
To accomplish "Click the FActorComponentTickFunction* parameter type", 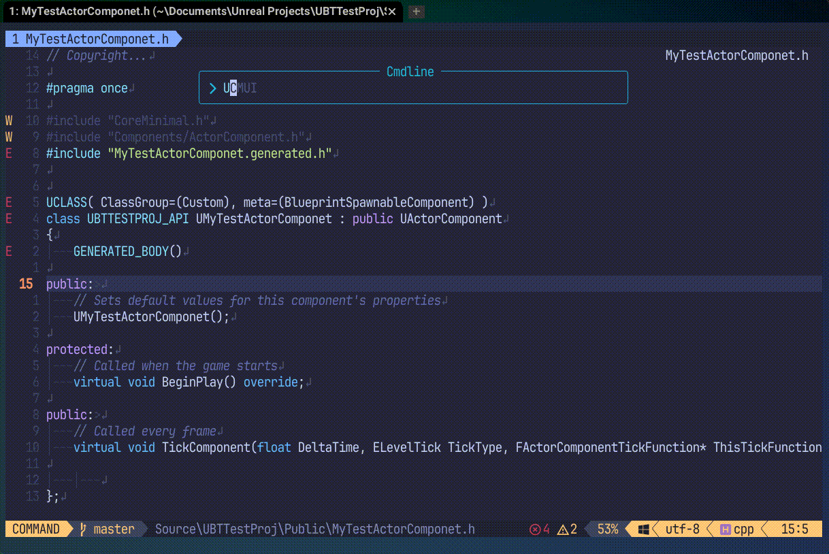I will (x=611, y=447).
